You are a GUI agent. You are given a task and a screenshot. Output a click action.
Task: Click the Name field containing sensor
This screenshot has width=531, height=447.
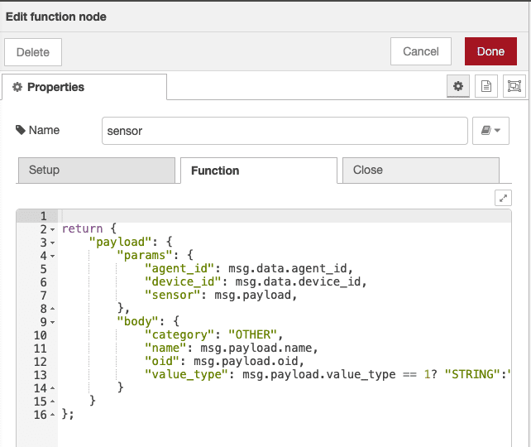284,131
